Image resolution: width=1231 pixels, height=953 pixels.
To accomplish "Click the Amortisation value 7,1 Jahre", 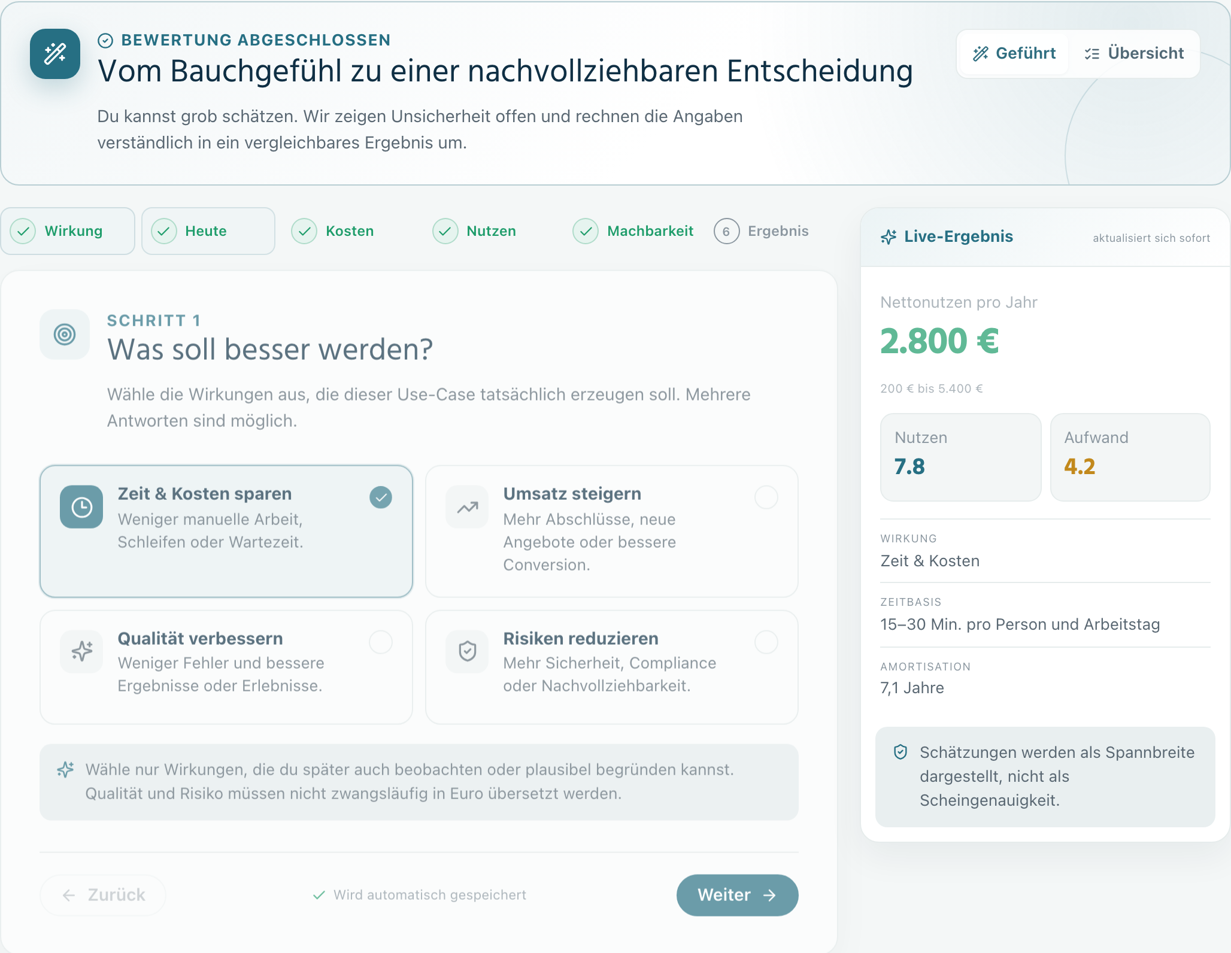I will (912, 688).
